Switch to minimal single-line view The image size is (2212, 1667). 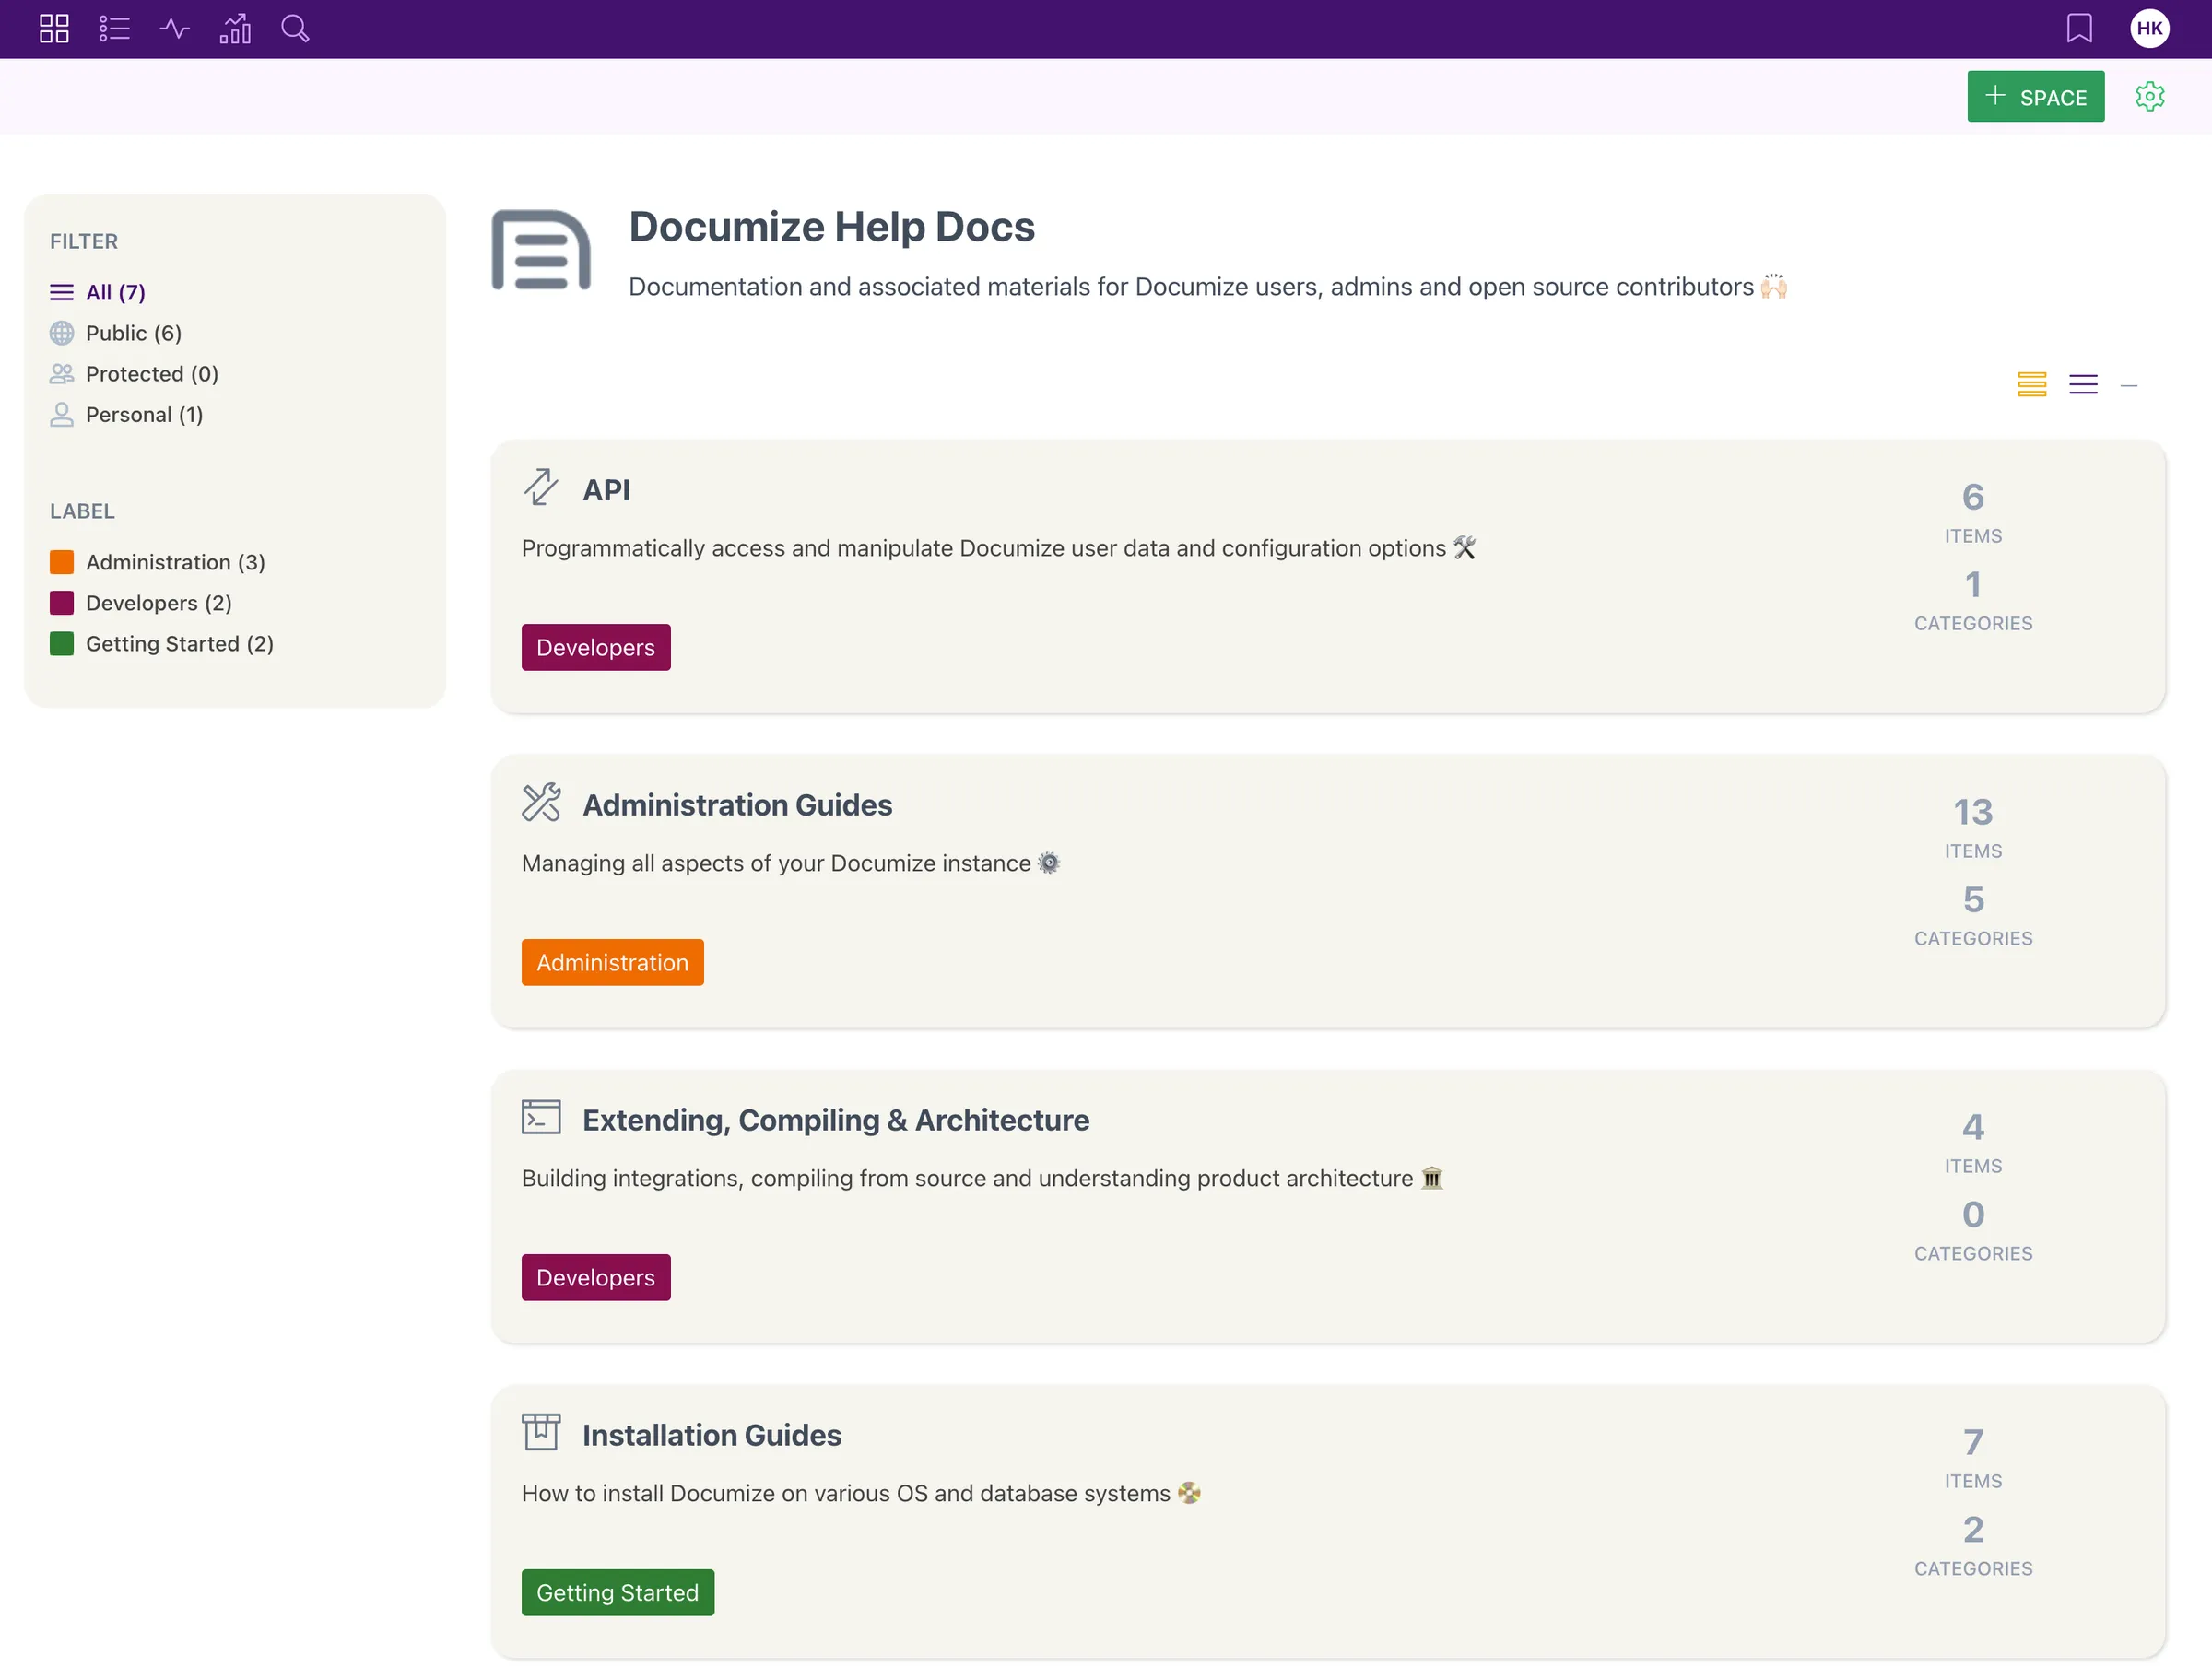(x=2129, y=385)
